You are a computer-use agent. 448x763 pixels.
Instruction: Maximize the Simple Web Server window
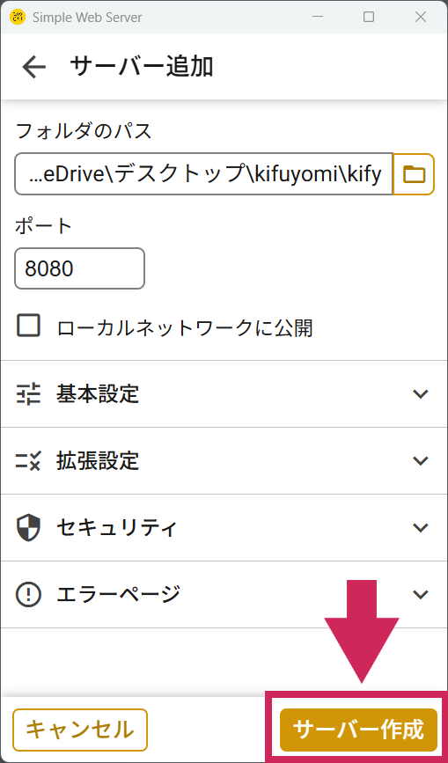(369, 17)
